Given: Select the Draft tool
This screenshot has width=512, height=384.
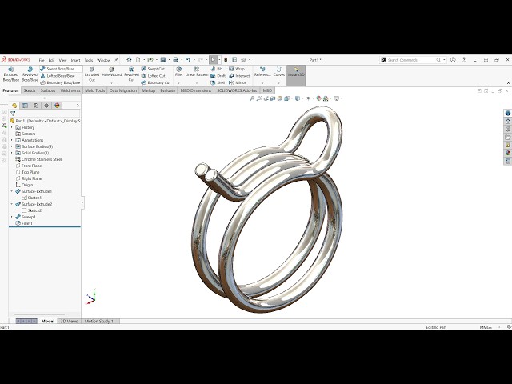Looking at the screenshot, I should 218,76.
